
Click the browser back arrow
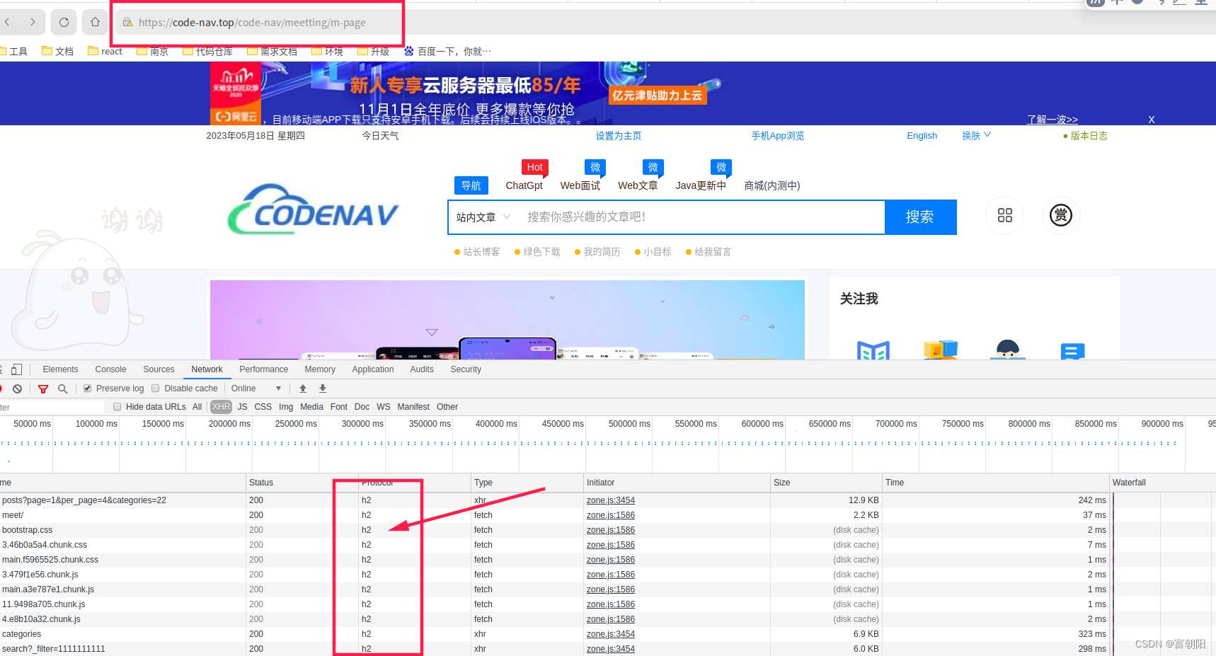point(7,22)
